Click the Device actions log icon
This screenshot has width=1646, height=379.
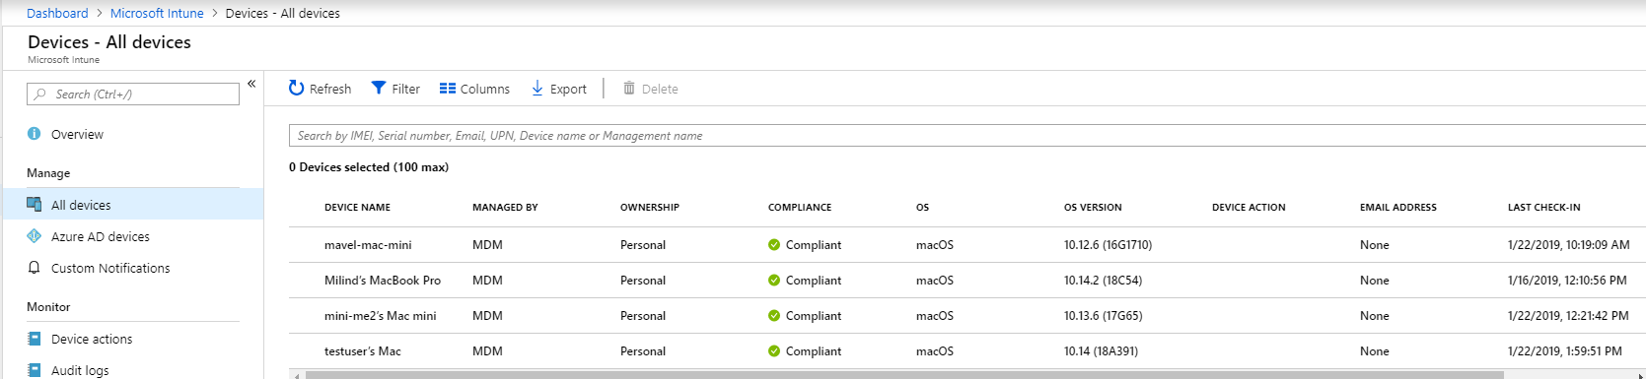click(x=35, y=339)
